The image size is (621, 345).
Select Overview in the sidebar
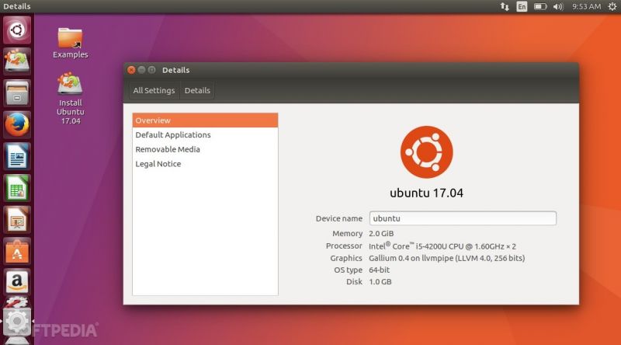(x=205, y=120)
